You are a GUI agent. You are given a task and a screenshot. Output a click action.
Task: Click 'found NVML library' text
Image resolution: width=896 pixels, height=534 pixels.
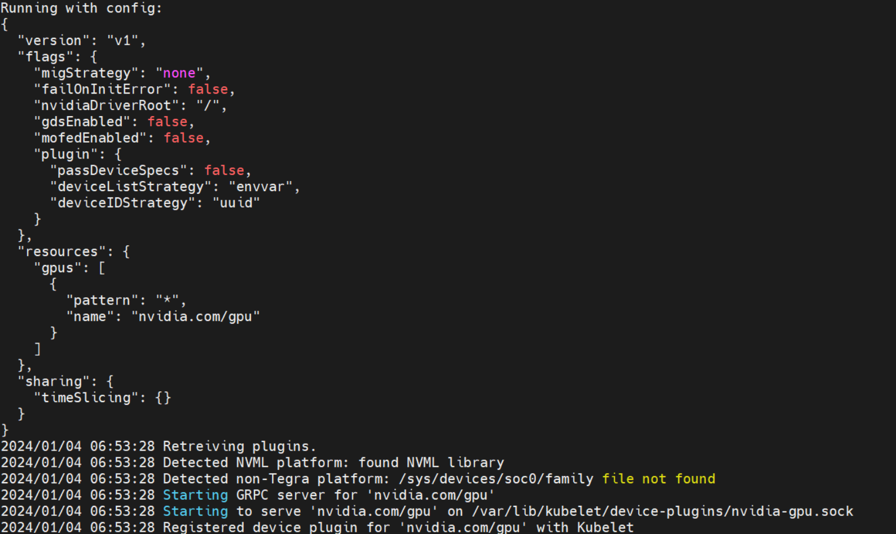431,463
